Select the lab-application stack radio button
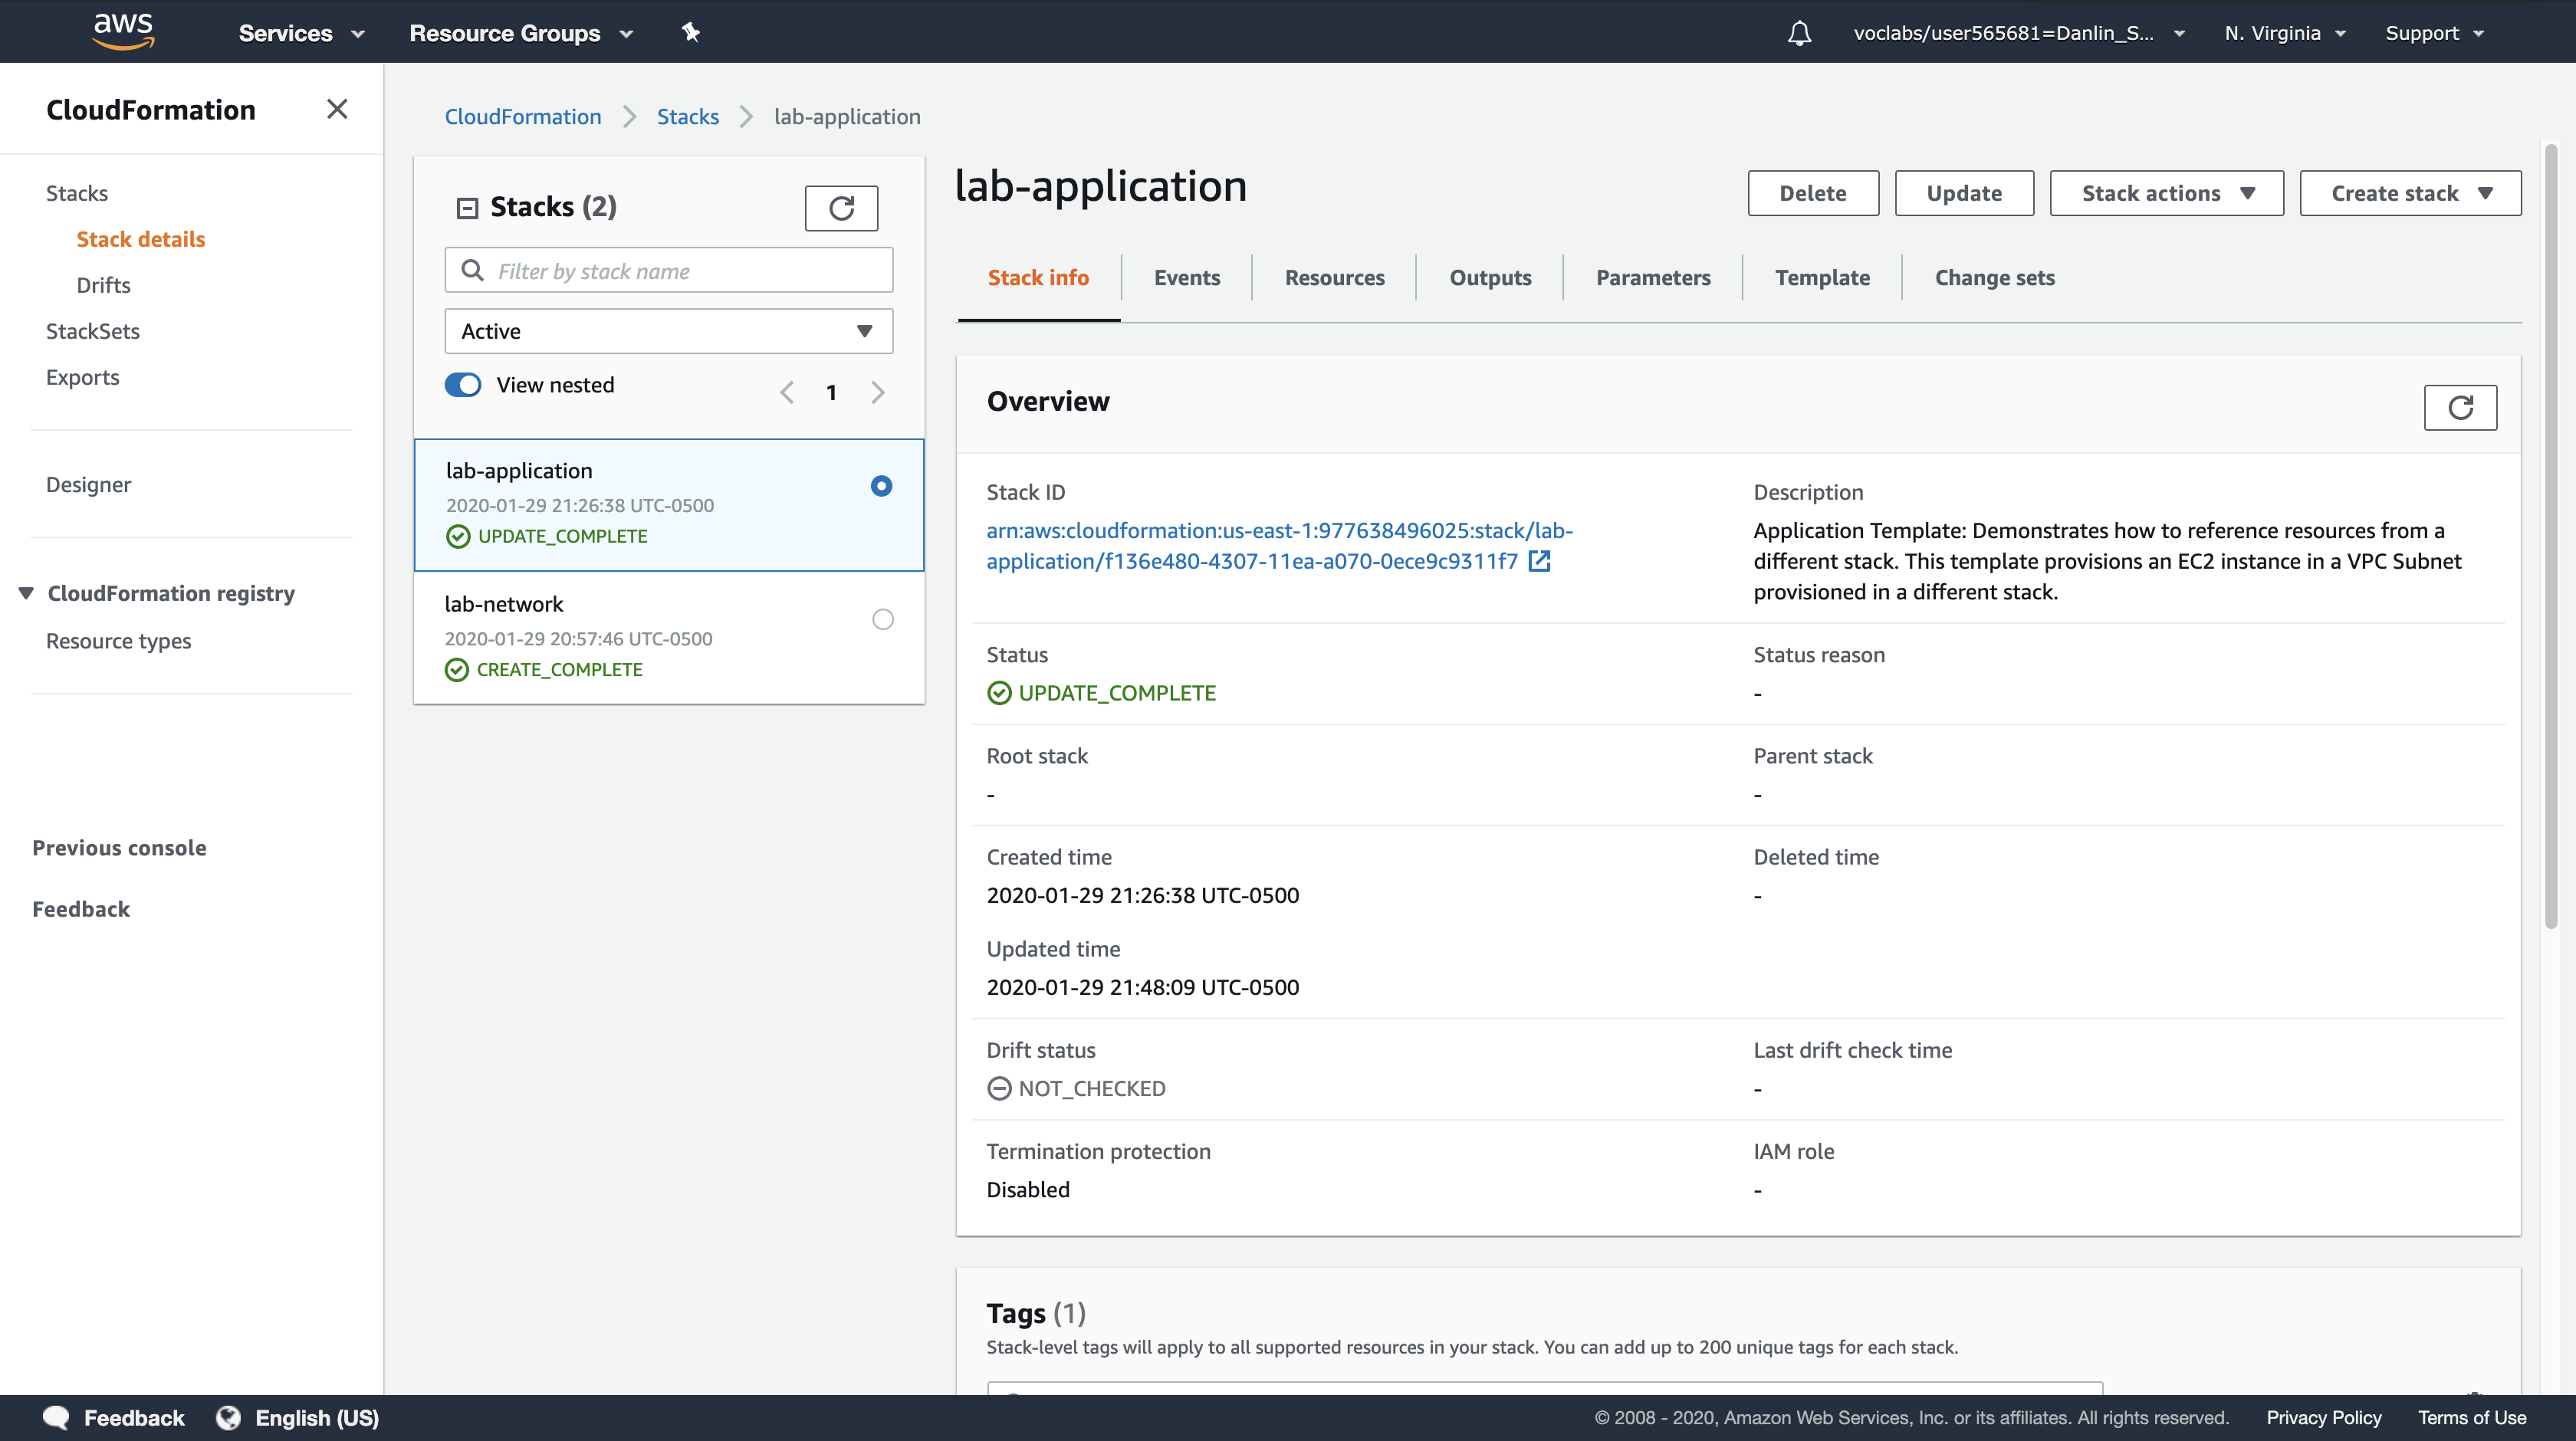 (881, 486)
